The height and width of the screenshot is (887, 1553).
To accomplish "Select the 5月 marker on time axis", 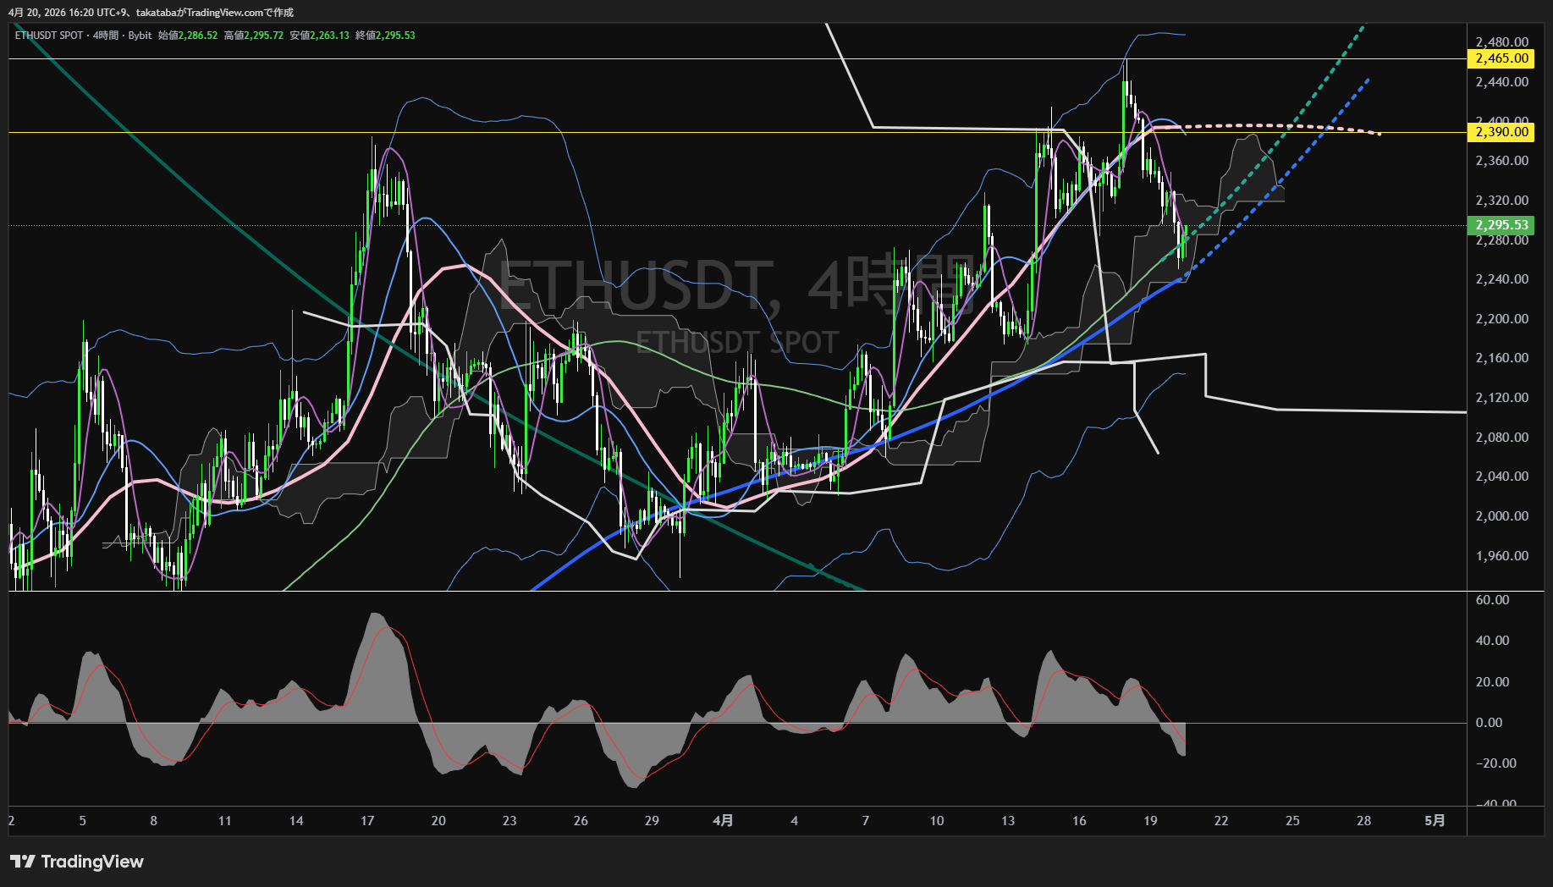I will point(1435,820).
